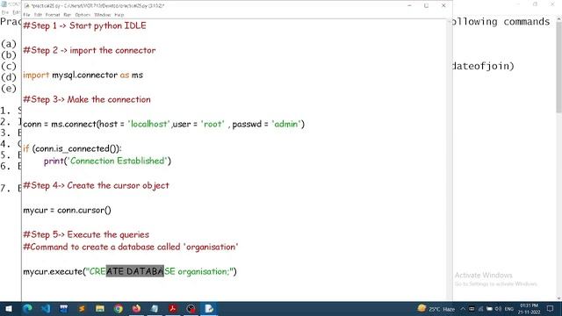
Task: Open the clock and date flyout
Action: [x=529, y=309]
